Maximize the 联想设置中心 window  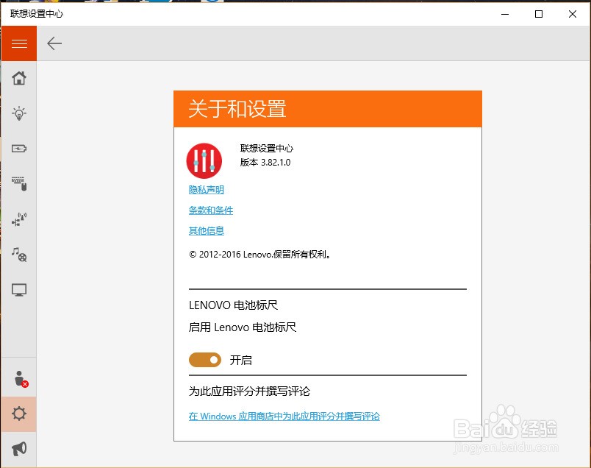(539, 14)
